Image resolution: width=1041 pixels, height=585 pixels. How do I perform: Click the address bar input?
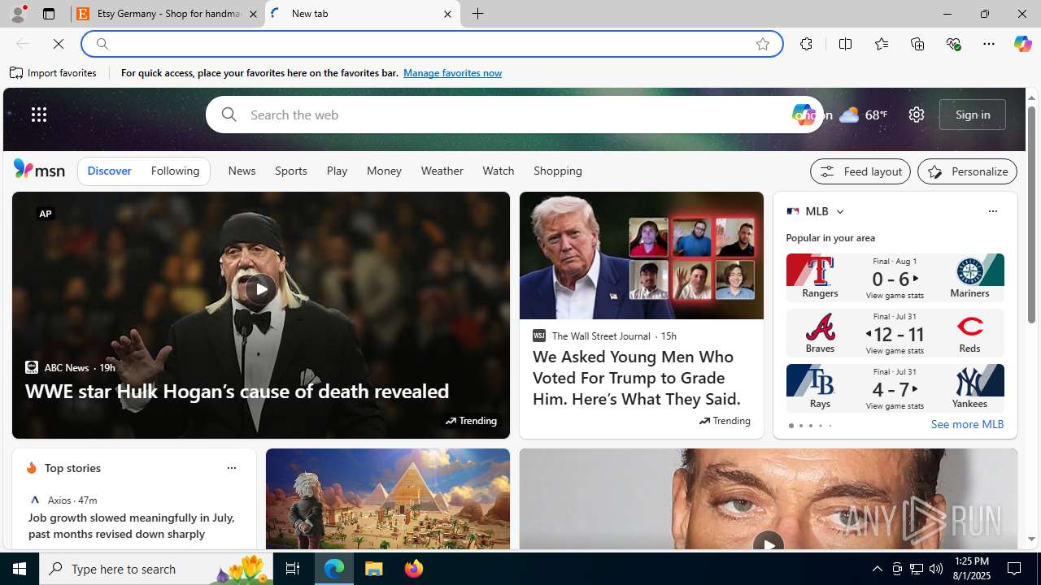click(431, 44)
